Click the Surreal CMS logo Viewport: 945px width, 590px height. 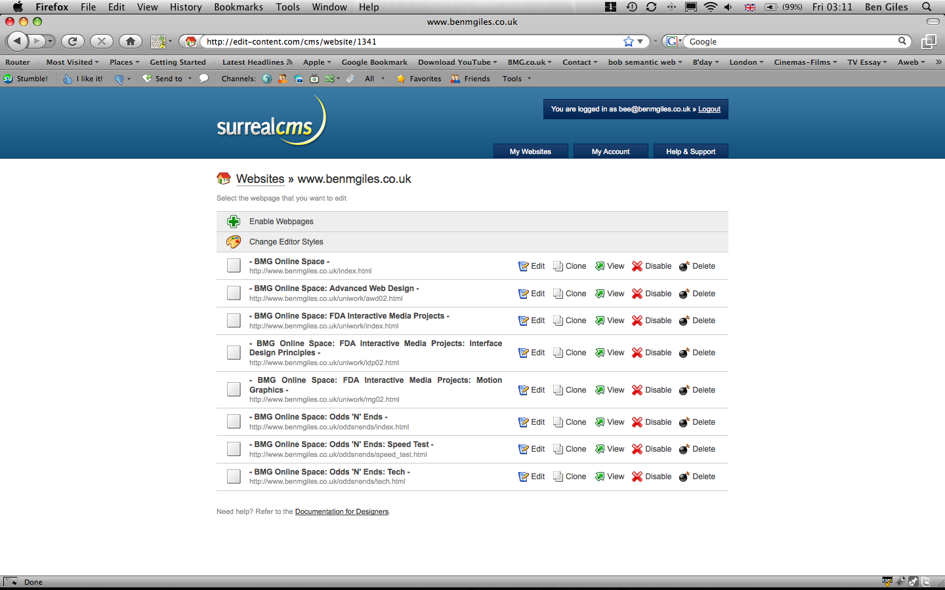coord(271,121)
